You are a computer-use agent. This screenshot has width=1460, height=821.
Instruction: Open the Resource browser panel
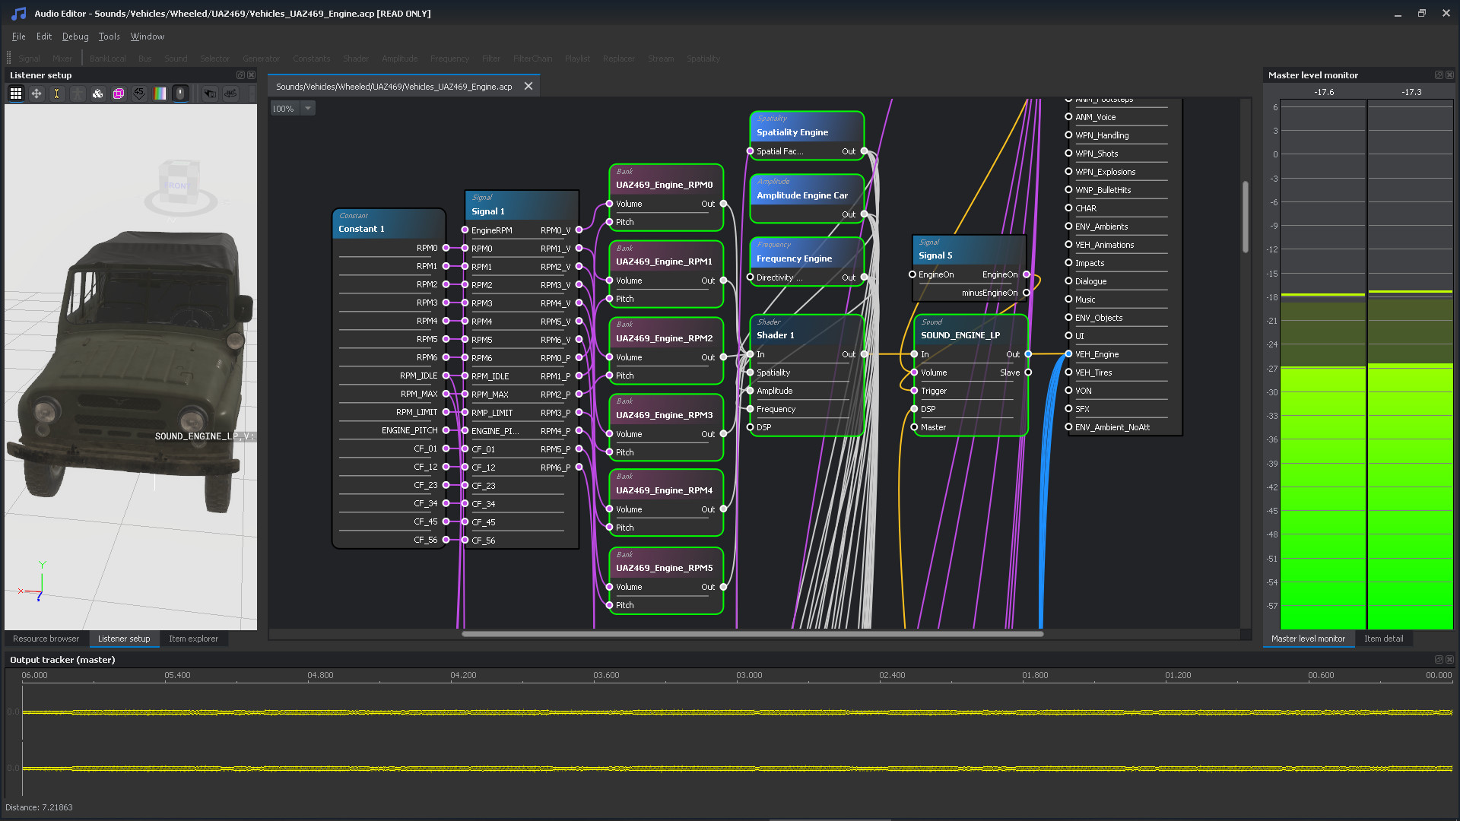(45, 639)
